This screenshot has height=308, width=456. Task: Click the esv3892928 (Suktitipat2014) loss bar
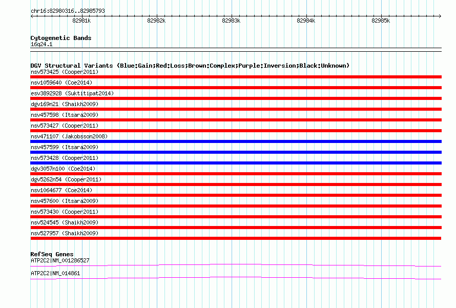[236, 98]
